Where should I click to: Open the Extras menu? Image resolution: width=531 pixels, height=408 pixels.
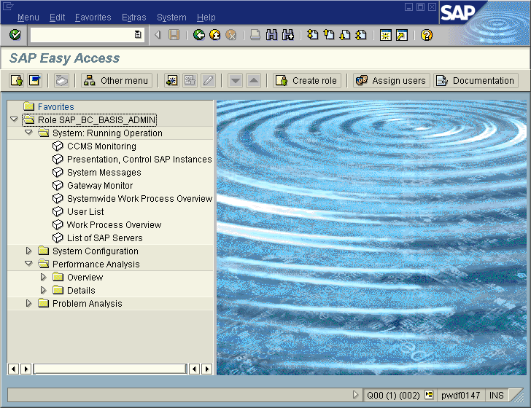pos(133,17)
